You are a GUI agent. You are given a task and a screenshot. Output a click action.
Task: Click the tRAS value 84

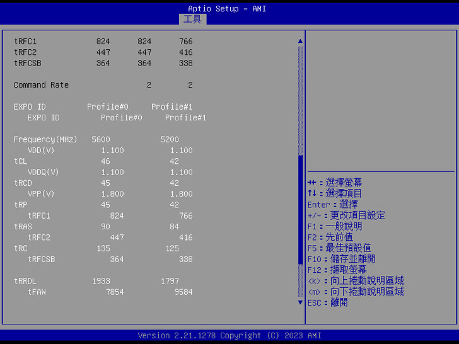point(174,227)
